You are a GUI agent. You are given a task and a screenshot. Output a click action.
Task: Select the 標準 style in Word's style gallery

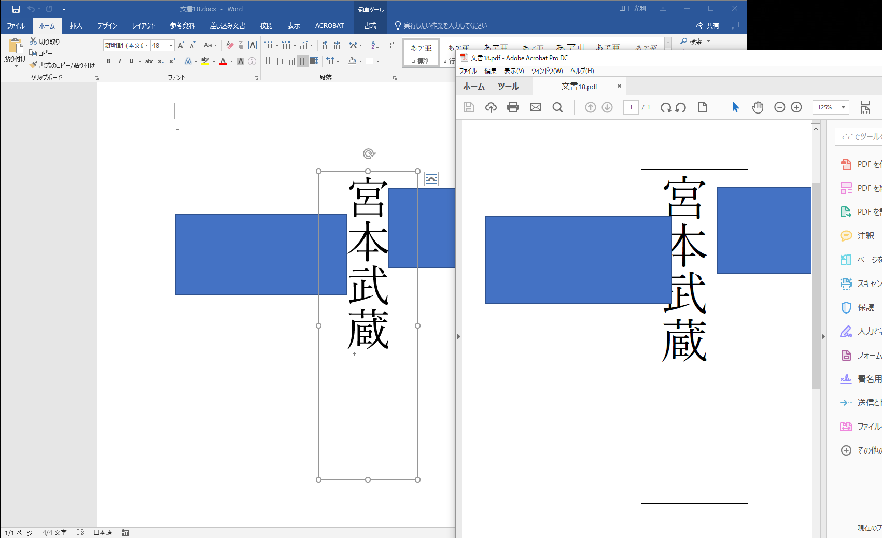421,53
